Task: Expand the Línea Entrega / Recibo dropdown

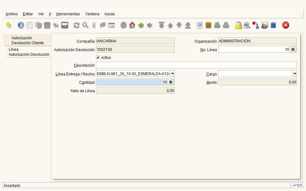Action: pos(172,74)
